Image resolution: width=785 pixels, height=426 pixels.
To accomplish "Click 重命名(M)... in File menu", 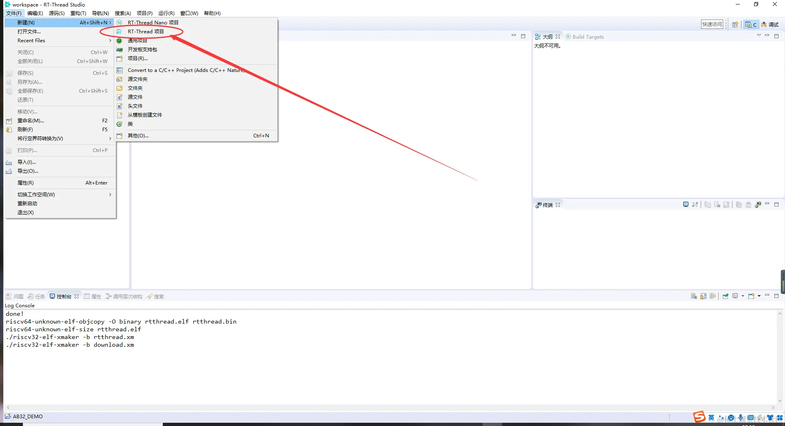I will (60, 121).
